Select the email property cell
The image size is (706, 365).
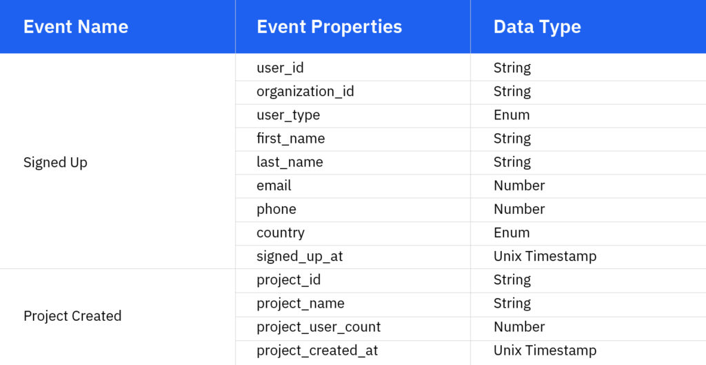pyautogui.click(x=274, y=186)
